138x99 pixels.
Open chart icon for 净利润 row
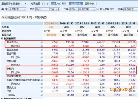tap(42, 69)
